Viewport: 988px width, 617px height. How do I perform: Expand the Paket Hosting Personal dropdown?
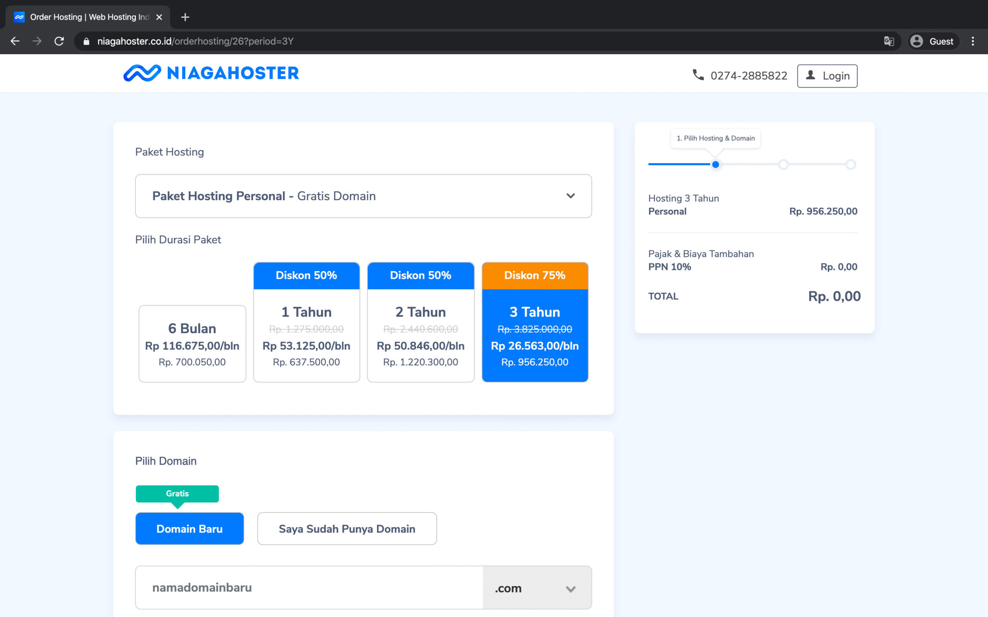coord(363,196)
